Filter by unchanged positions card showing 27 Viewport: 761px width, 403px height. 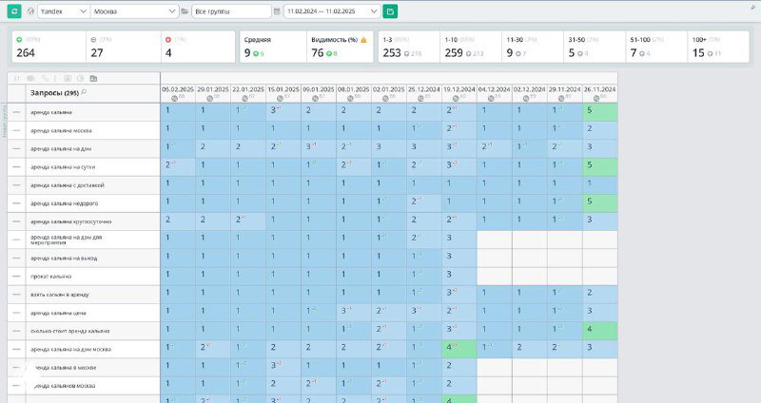(124, 47)
